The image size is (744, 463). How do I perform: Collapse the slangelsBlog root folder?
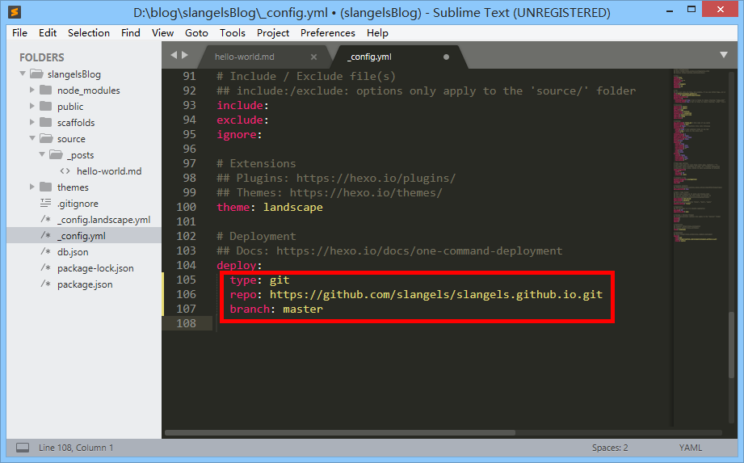point(23,74)
